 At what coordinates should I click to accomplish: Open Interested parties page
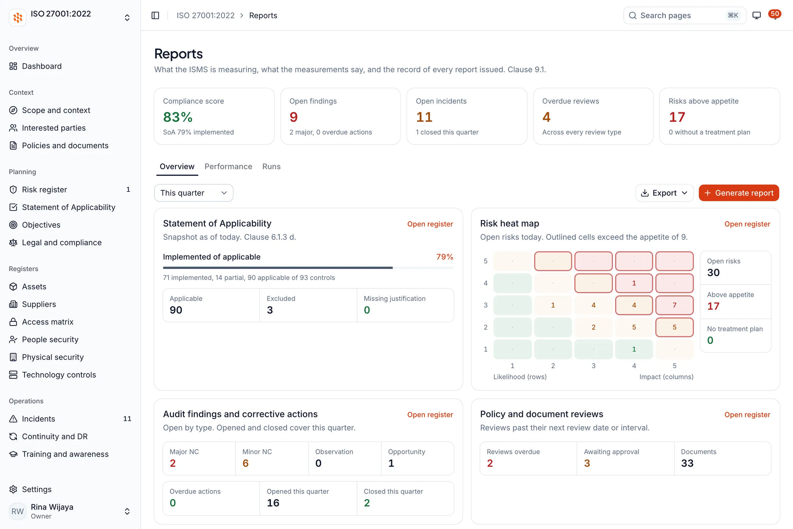tap(70, 128)
